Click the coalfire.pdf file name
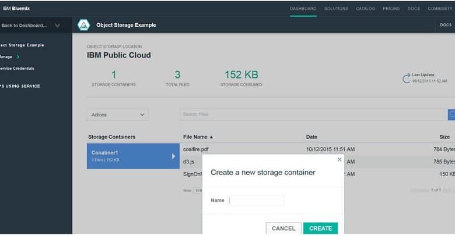Image resolution: width=455 pixels, height=236 pixels. coord(196,149)
